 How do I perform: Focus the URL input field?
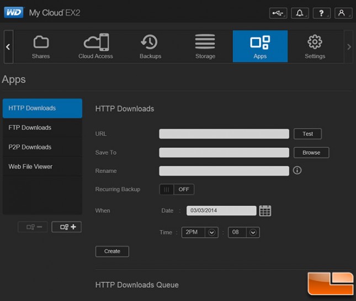224,134
